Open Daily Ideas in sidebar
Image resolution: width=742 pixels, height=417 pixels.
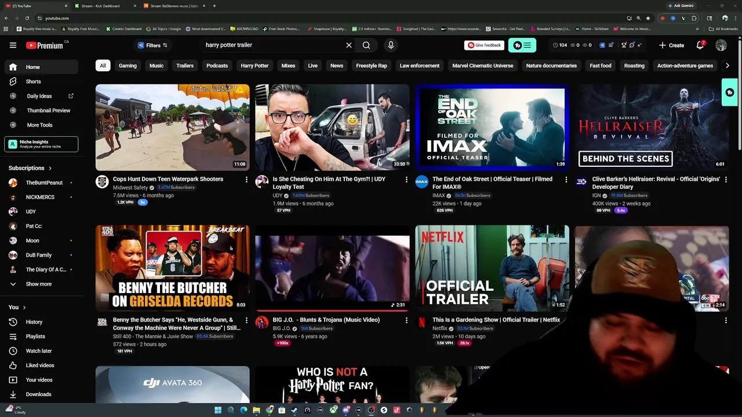pos(41,96)
